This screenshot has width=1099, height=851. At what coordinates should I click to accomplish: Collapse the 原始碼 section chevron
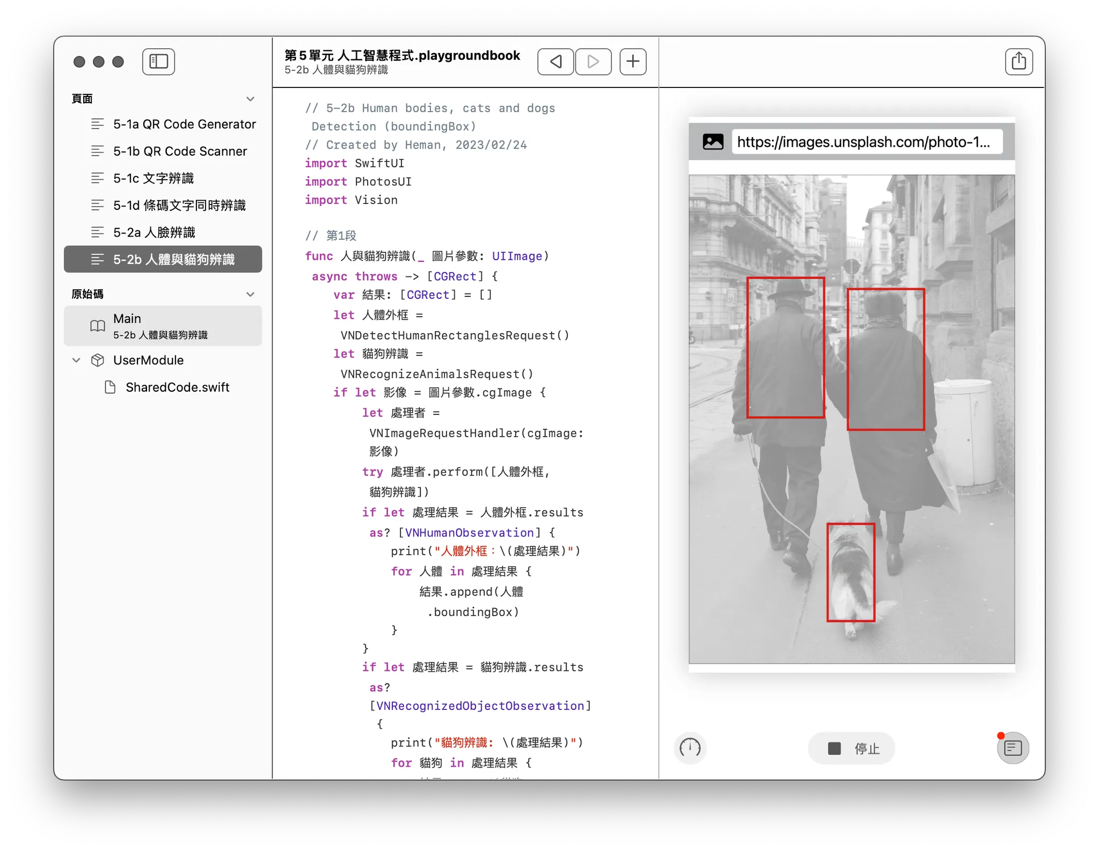click(250, 294)
